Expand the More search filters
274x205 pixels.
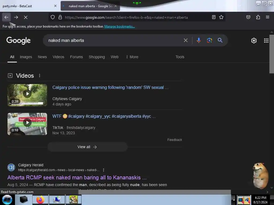tap(132, 57)
